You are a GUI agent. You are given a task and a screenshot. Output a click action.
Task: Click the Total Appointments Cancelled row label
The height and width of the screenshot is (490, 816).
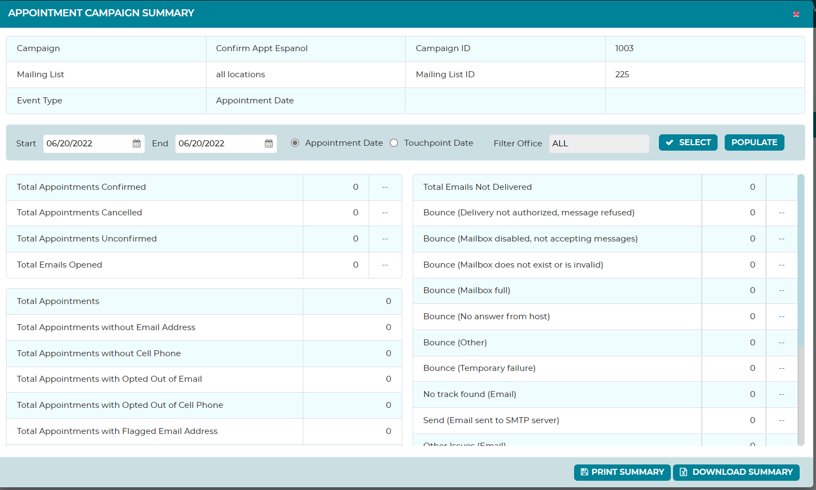pyautogui.click(x=79, y=213)
